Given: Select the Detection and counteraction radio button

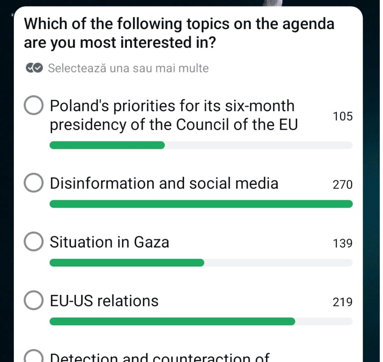Looking at the screenshot, I should [34, 356].
